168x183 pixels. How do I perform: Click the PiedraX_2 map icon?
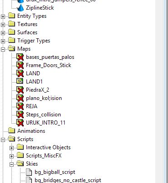coord(20,90)
